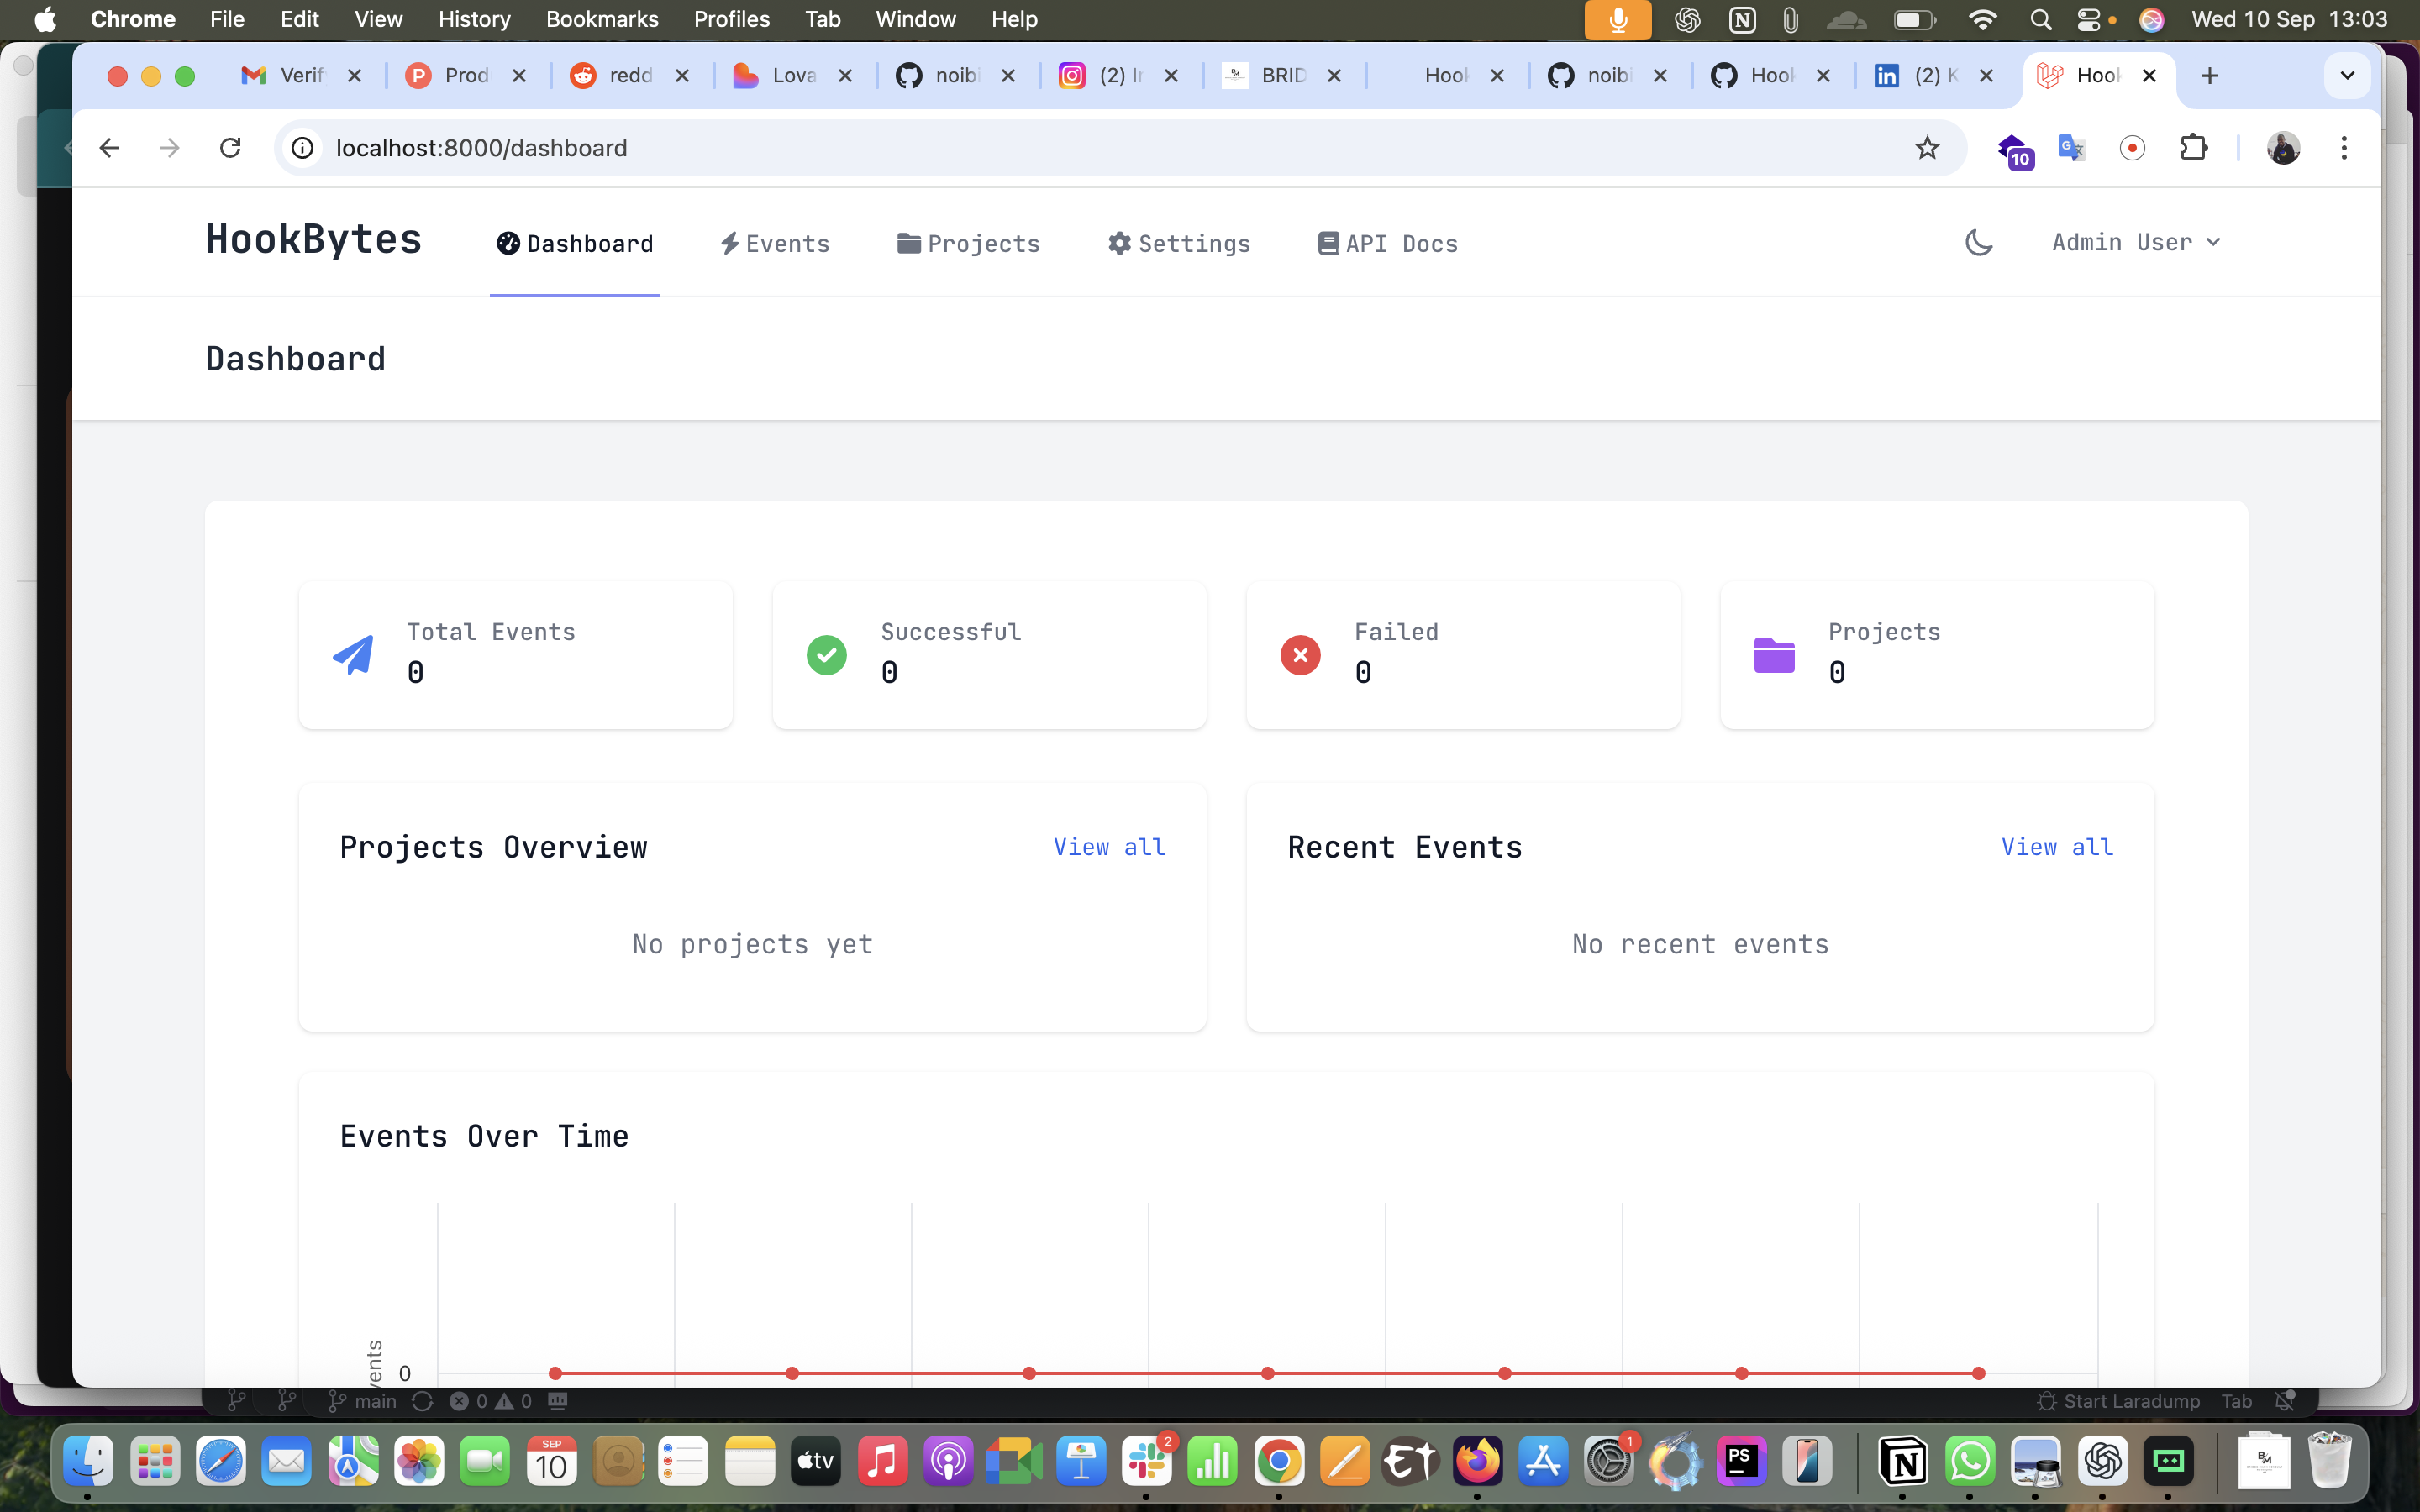This screenshot has width=2420, height=1512.
Task: Click the site information icon
Action: [302, 148]
